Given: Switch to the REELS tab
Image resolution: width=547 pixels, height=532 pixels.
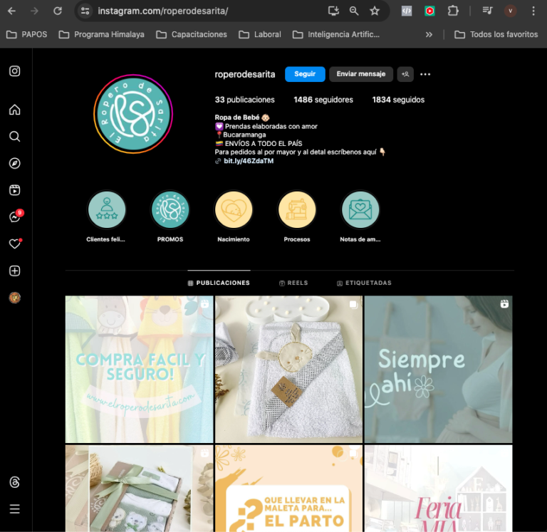Looking at the screenshot, I should (293, 283).
